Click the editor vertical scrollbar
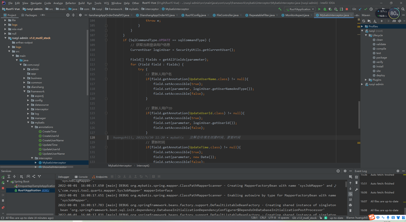The height and width of the screenshot is (222, 406). 359,115
